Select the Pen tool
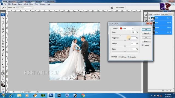The height and width of the screenshot is (98, 175). click(x=3, y=59)
